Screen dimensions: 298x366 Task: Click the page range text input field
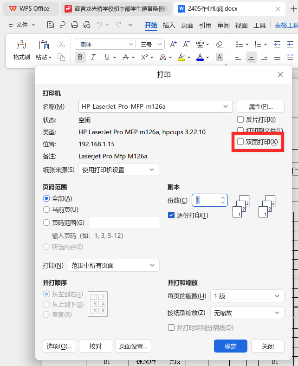pyautogui.click(x=124, y=222)
